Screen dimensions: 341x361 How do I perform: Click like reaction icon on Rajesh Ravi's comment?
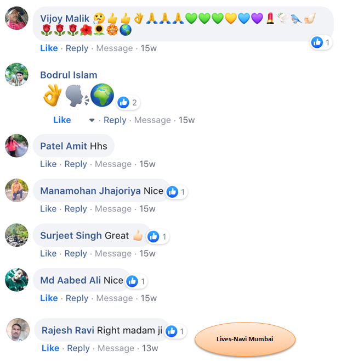(171, 331)
